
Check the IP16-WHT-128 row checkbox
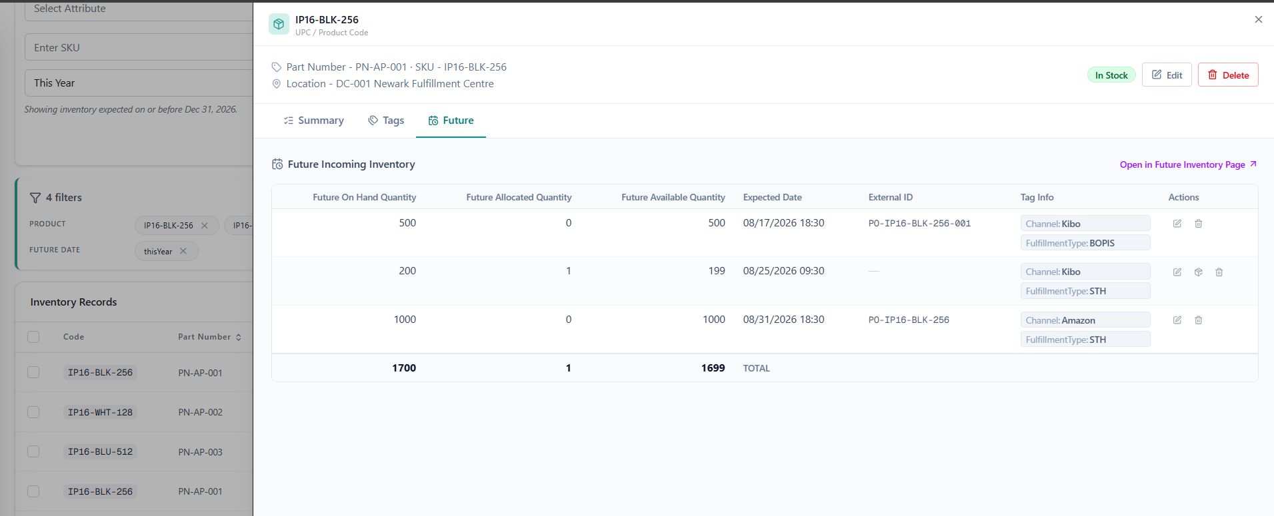(33, 412)
